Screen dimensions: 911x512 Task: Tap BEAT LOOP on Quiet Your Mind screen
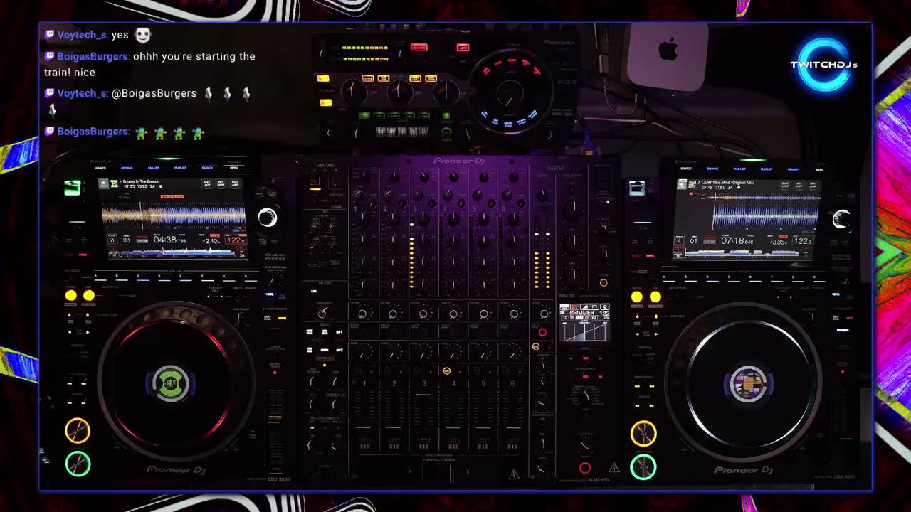click(786, 185)
